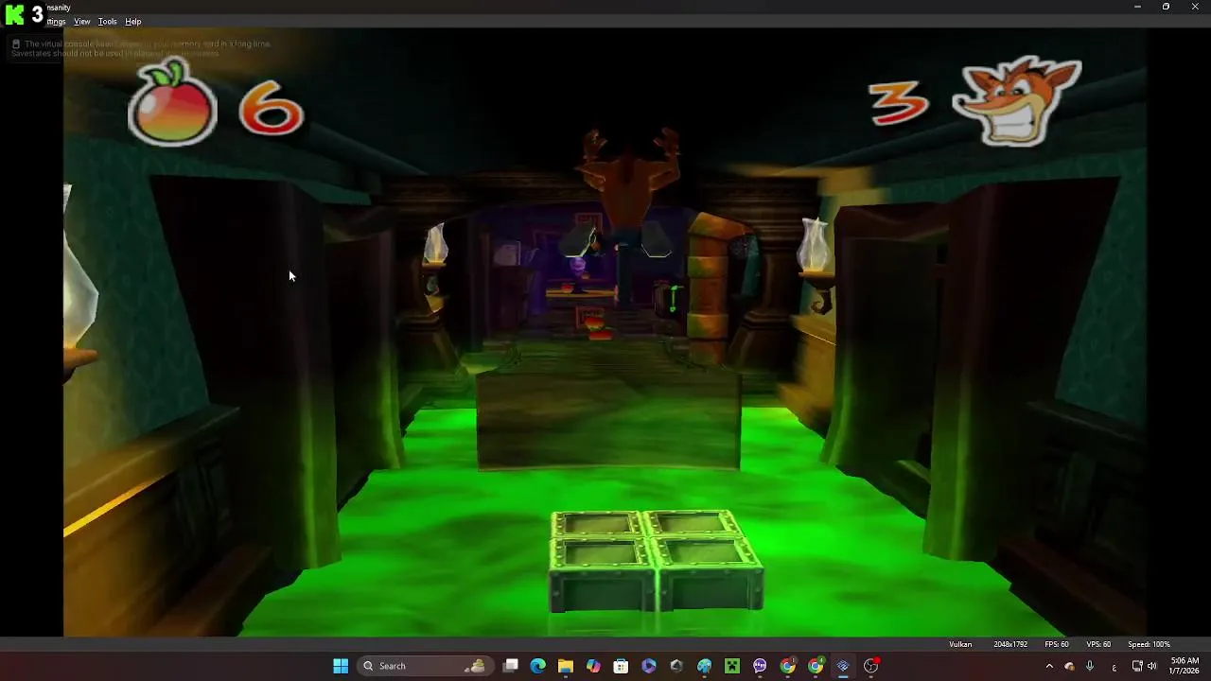Open the Settings menu in menu bar
The height and width of the screenshot is (681, 1211).
click(x=56, y=22)
